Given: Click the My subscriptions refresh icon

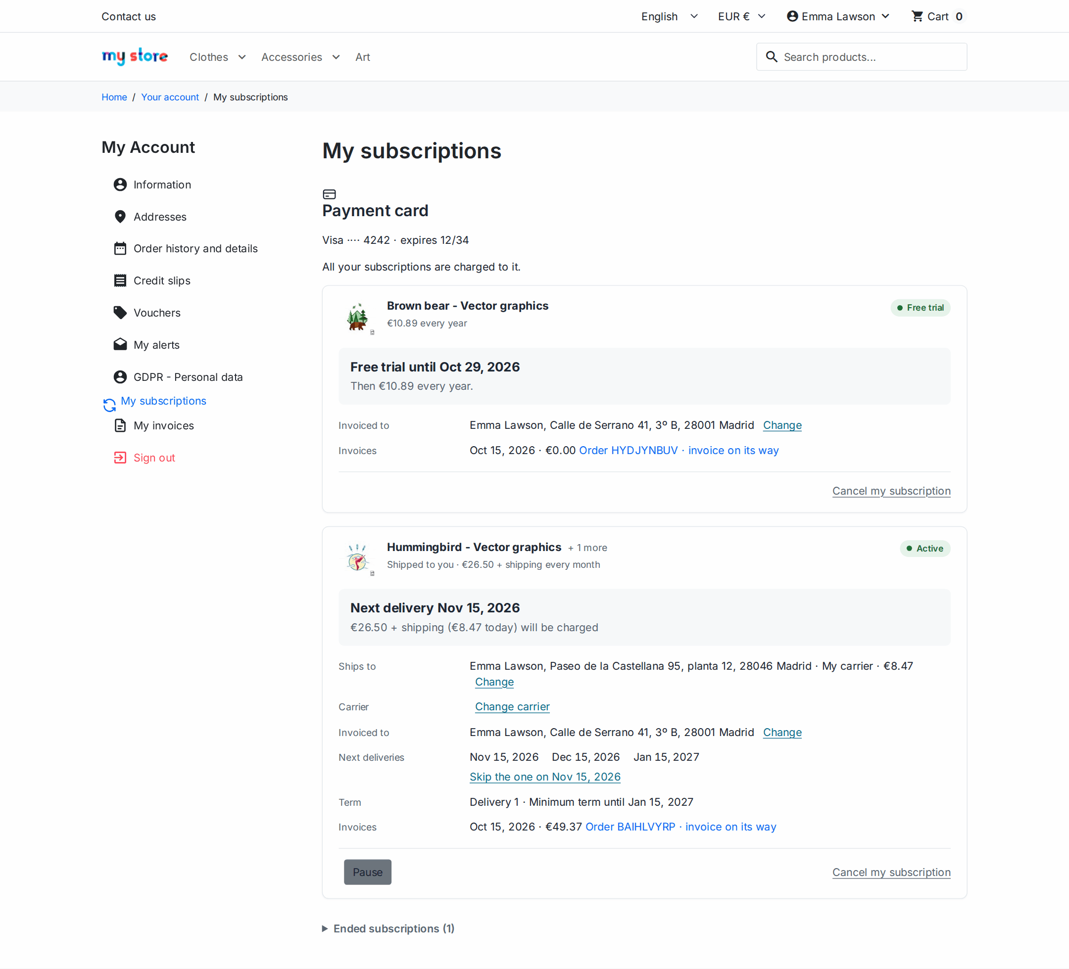Looking at the screenshot, I should click(109, 405).
